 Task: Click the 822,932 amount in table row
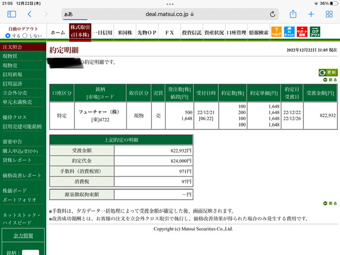328,116
